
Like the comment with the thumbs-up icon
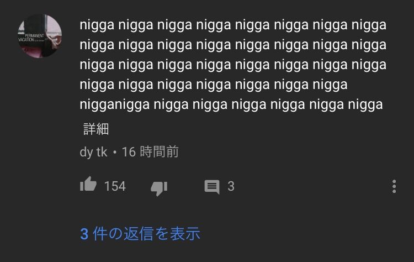coord(88,184)
